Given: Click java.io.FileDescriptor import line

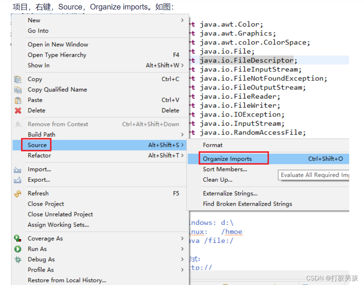Looking at the screenshot, I should tap(248, 60).
